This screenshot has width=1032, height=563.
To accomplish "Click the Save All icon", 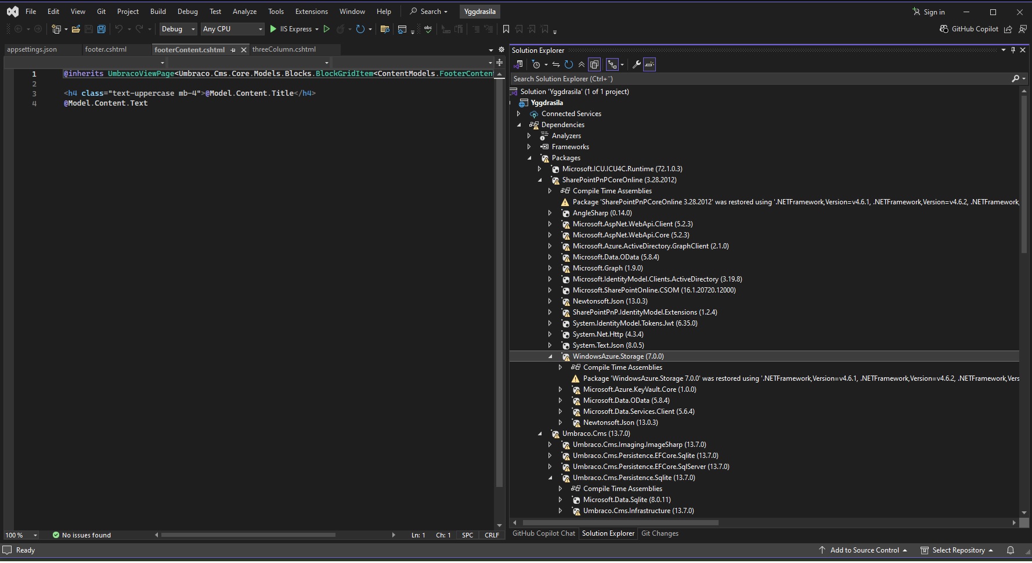I will coord(102,29).
